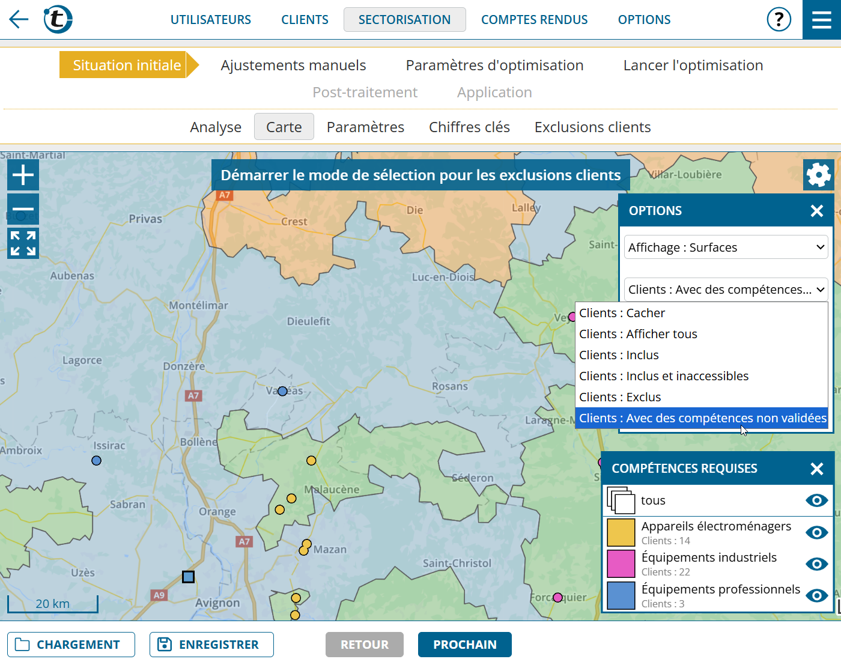The image size is (841, 668).
Task: Click the application logo icon
Action: [58, 19]
